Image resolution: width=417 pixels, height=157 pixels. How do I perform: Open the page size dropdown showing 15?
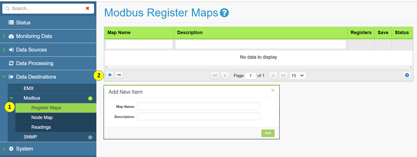[298, 76]
